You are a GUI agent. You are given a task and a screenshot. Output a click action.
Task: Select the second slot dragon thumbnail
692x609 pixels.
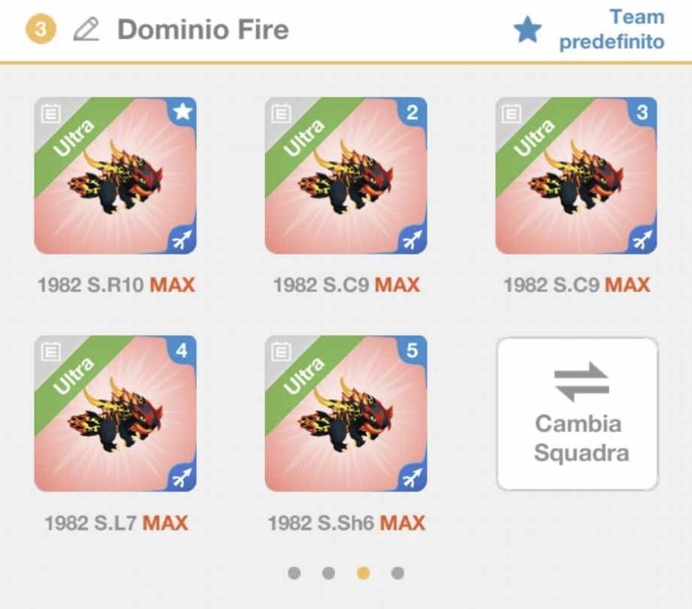345,176
